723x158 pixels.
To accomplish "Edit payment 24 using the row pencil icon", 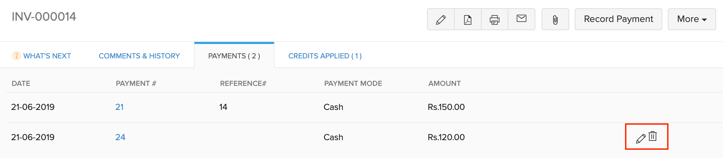I will (x=641, y=138).
